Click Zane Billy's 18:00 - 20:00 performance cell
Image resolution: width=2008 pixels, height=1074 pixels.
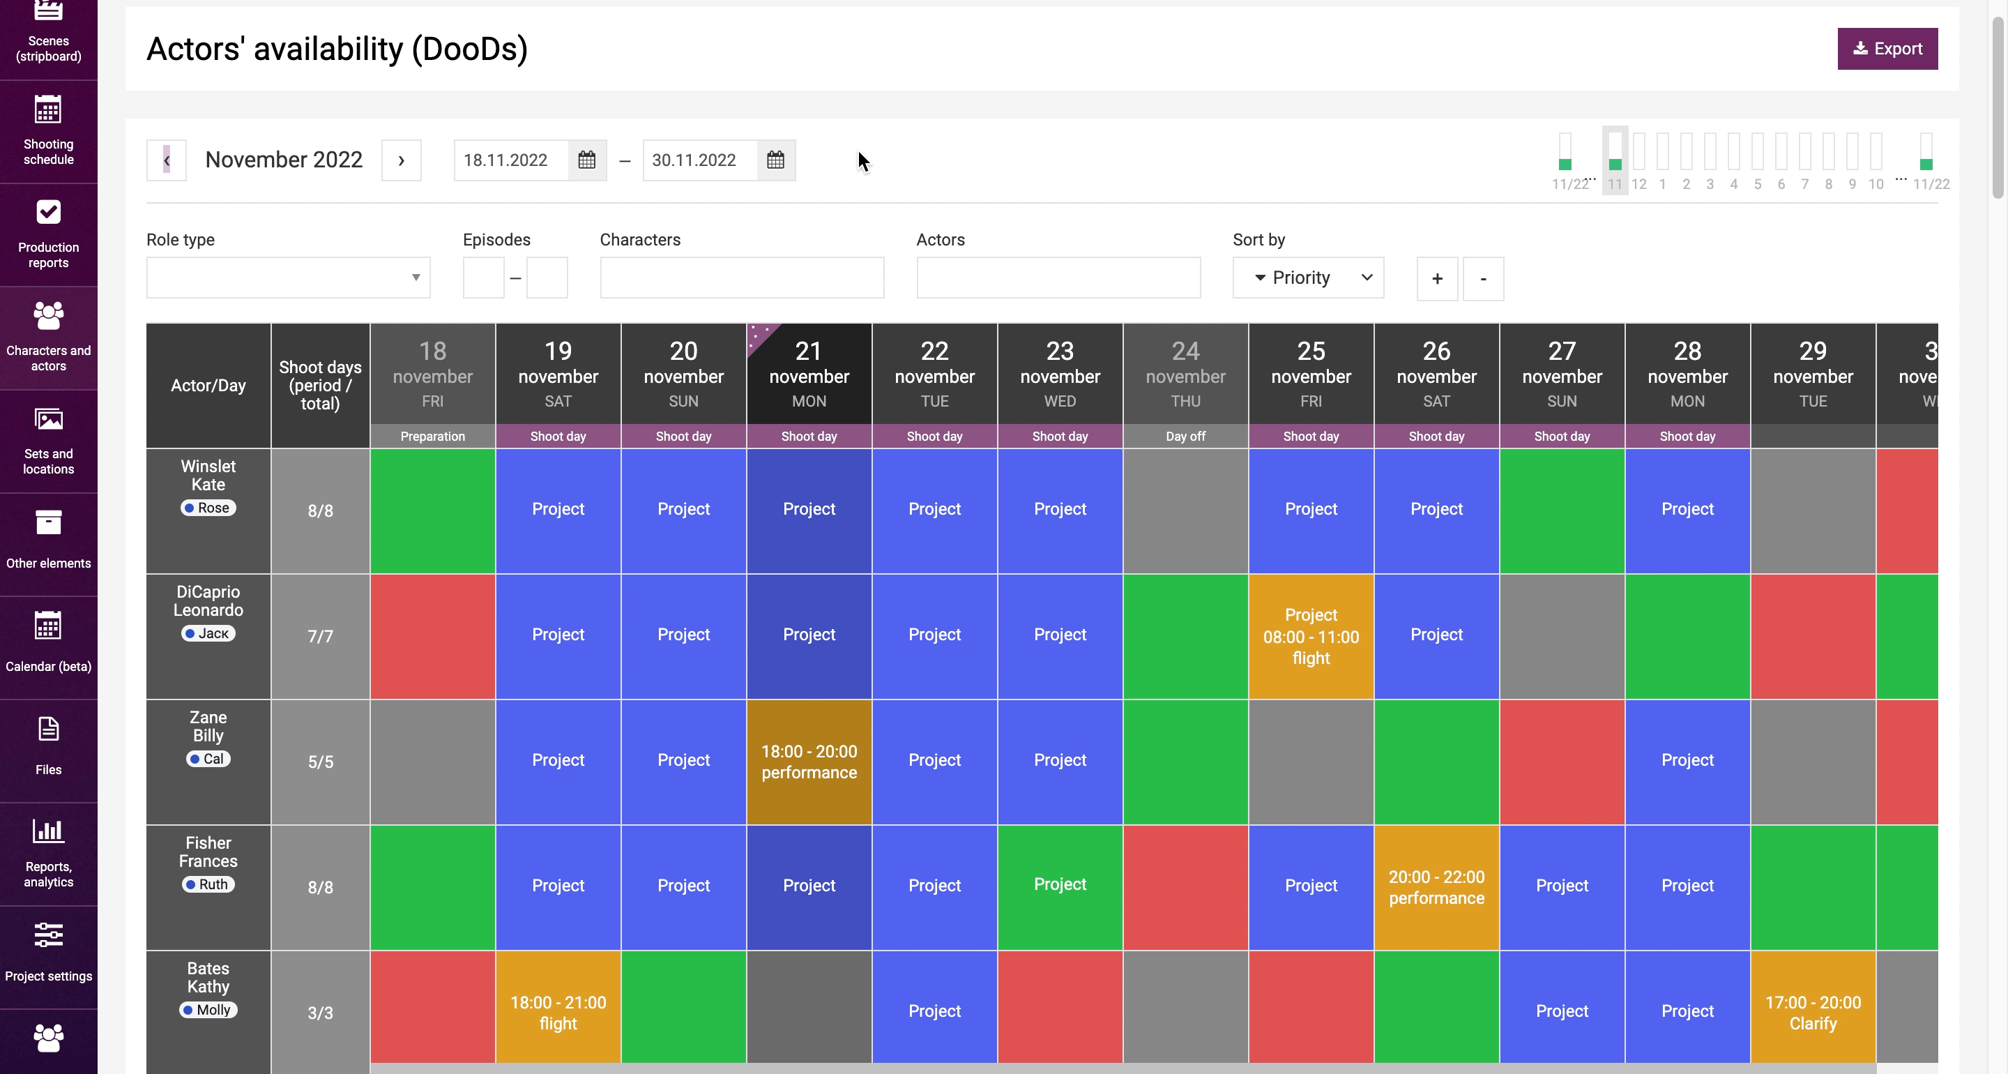pyautogui.click(x=809, y=762)
